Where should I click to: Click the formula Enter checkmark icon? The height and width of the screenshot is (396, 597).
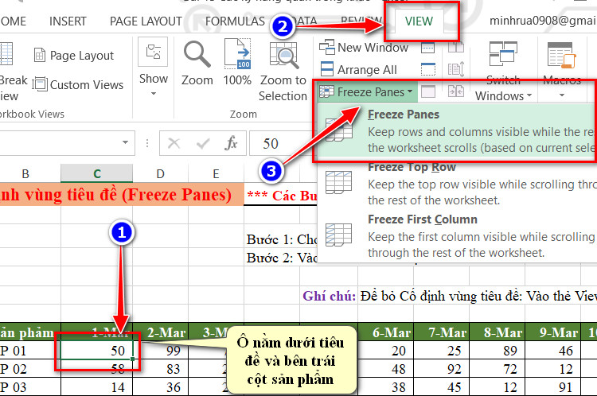point(202,143)
